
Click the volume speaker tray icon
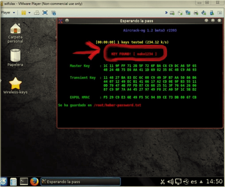[170, 181]
